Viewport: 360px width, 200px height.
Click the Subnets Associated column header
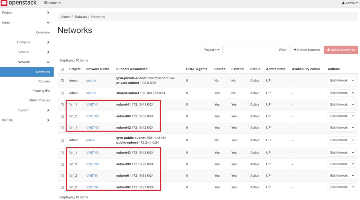[x=132, y=69]
